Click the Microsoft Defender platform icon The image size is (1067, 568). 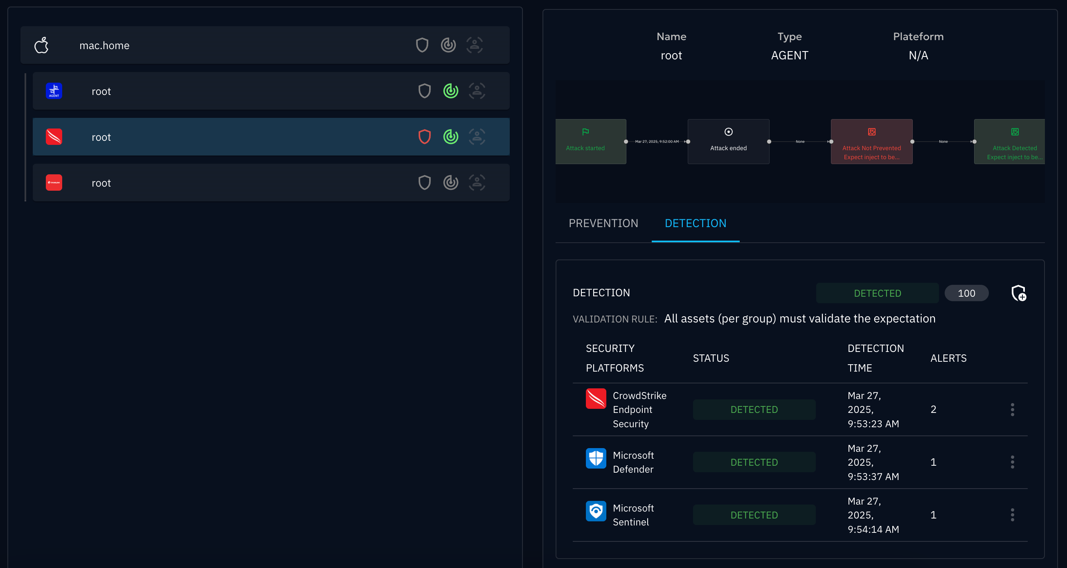[x=596, y=458]
